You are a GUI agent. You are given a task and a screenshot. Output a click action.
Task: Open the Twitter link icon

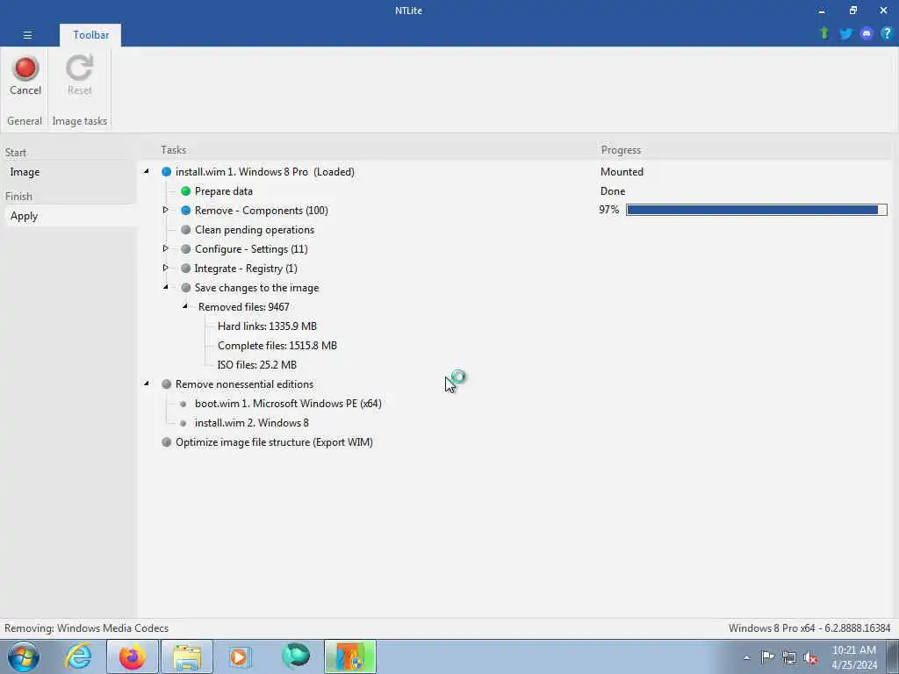click(x=845, y=34)
